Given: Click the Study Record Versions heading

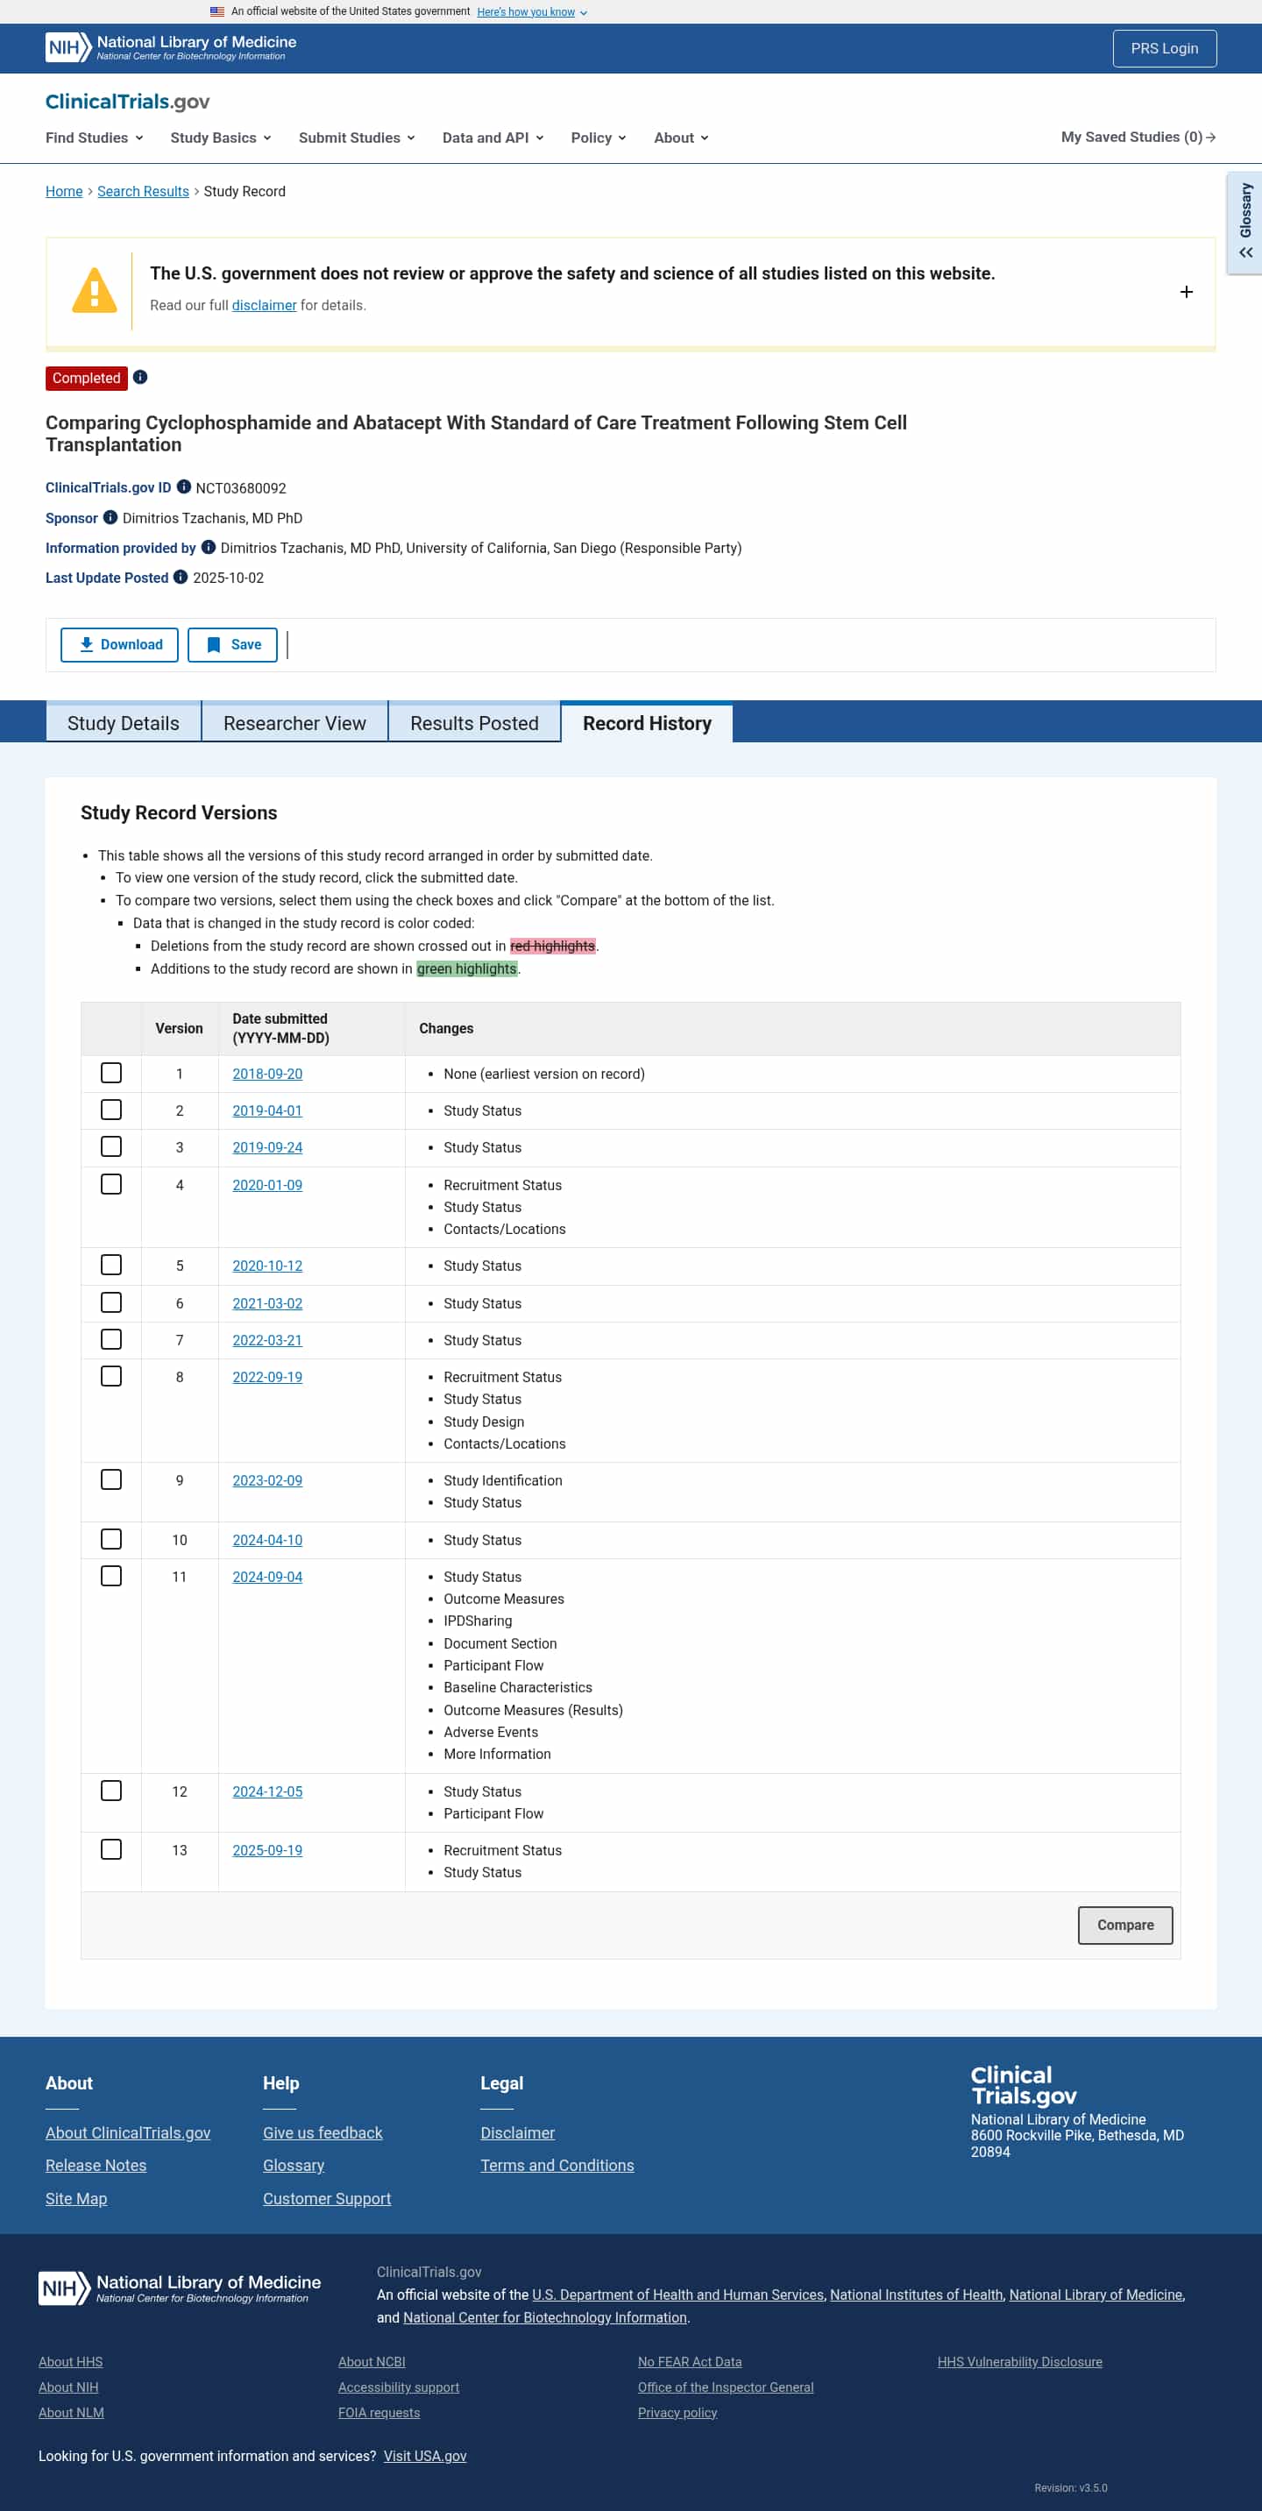Looking at the screenshot, I should click(x=178, y=812).
